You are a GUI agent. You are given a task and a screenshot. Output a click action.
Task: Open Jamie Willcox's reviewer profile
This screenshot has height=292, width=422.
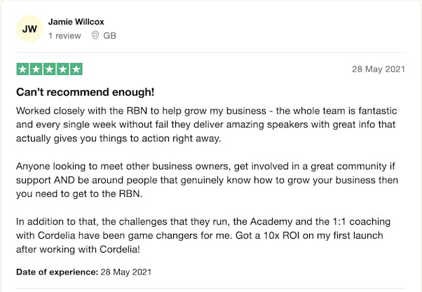tap(76, 22)
